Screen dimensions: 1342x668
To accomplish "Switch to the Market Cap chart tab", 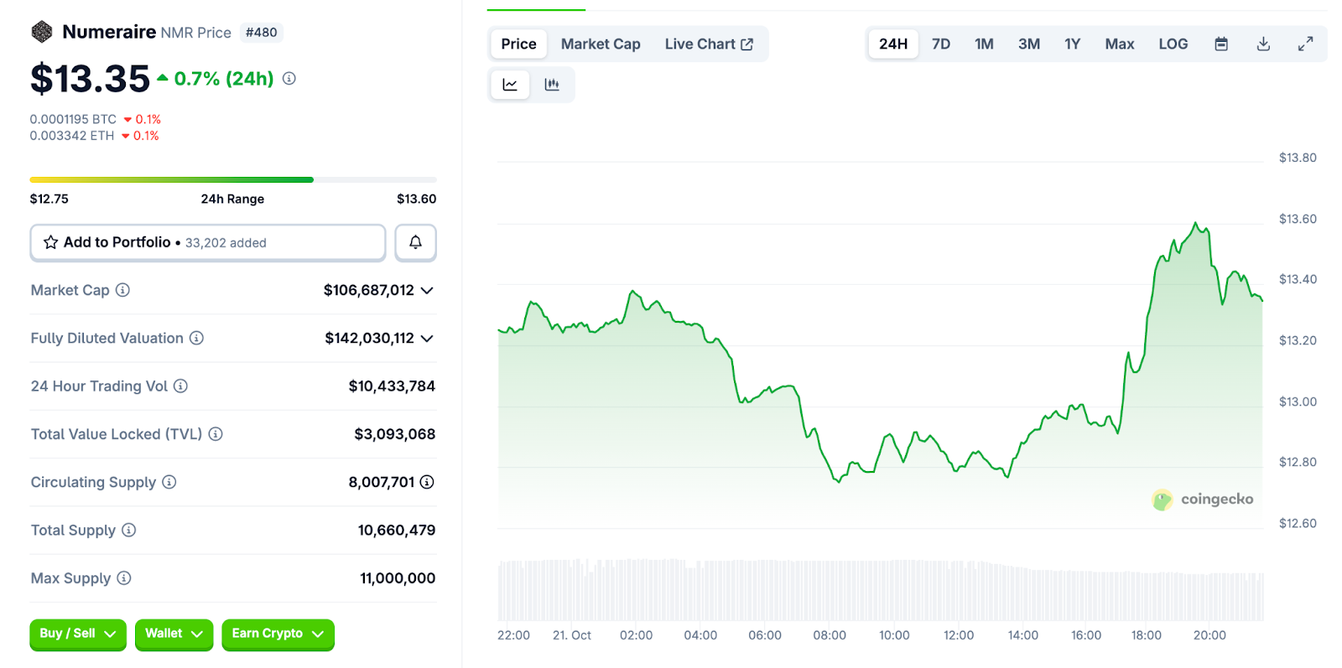I will point(600,44).
